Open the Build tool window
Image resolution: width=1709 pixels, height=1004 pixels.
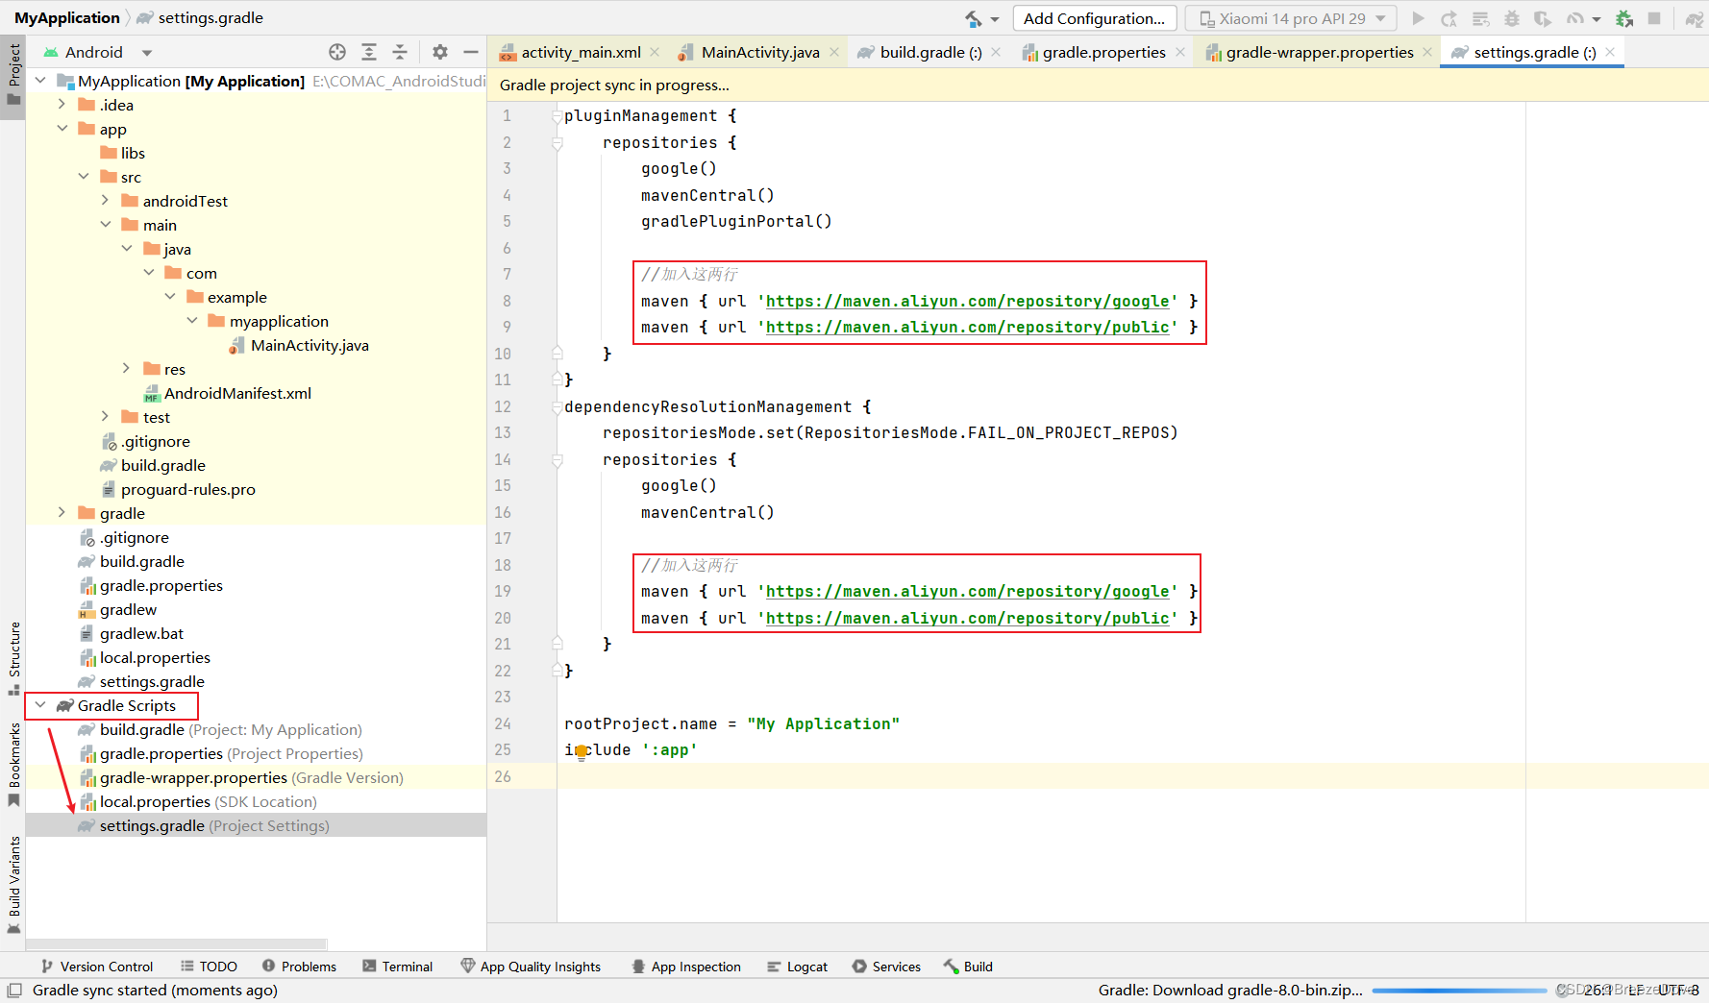tap(968, 967)
